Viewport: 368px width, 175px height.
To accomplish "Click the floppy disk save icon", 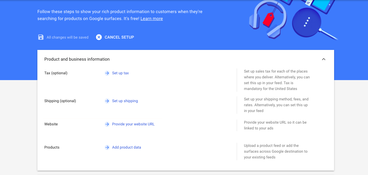I will click(41, 37).
